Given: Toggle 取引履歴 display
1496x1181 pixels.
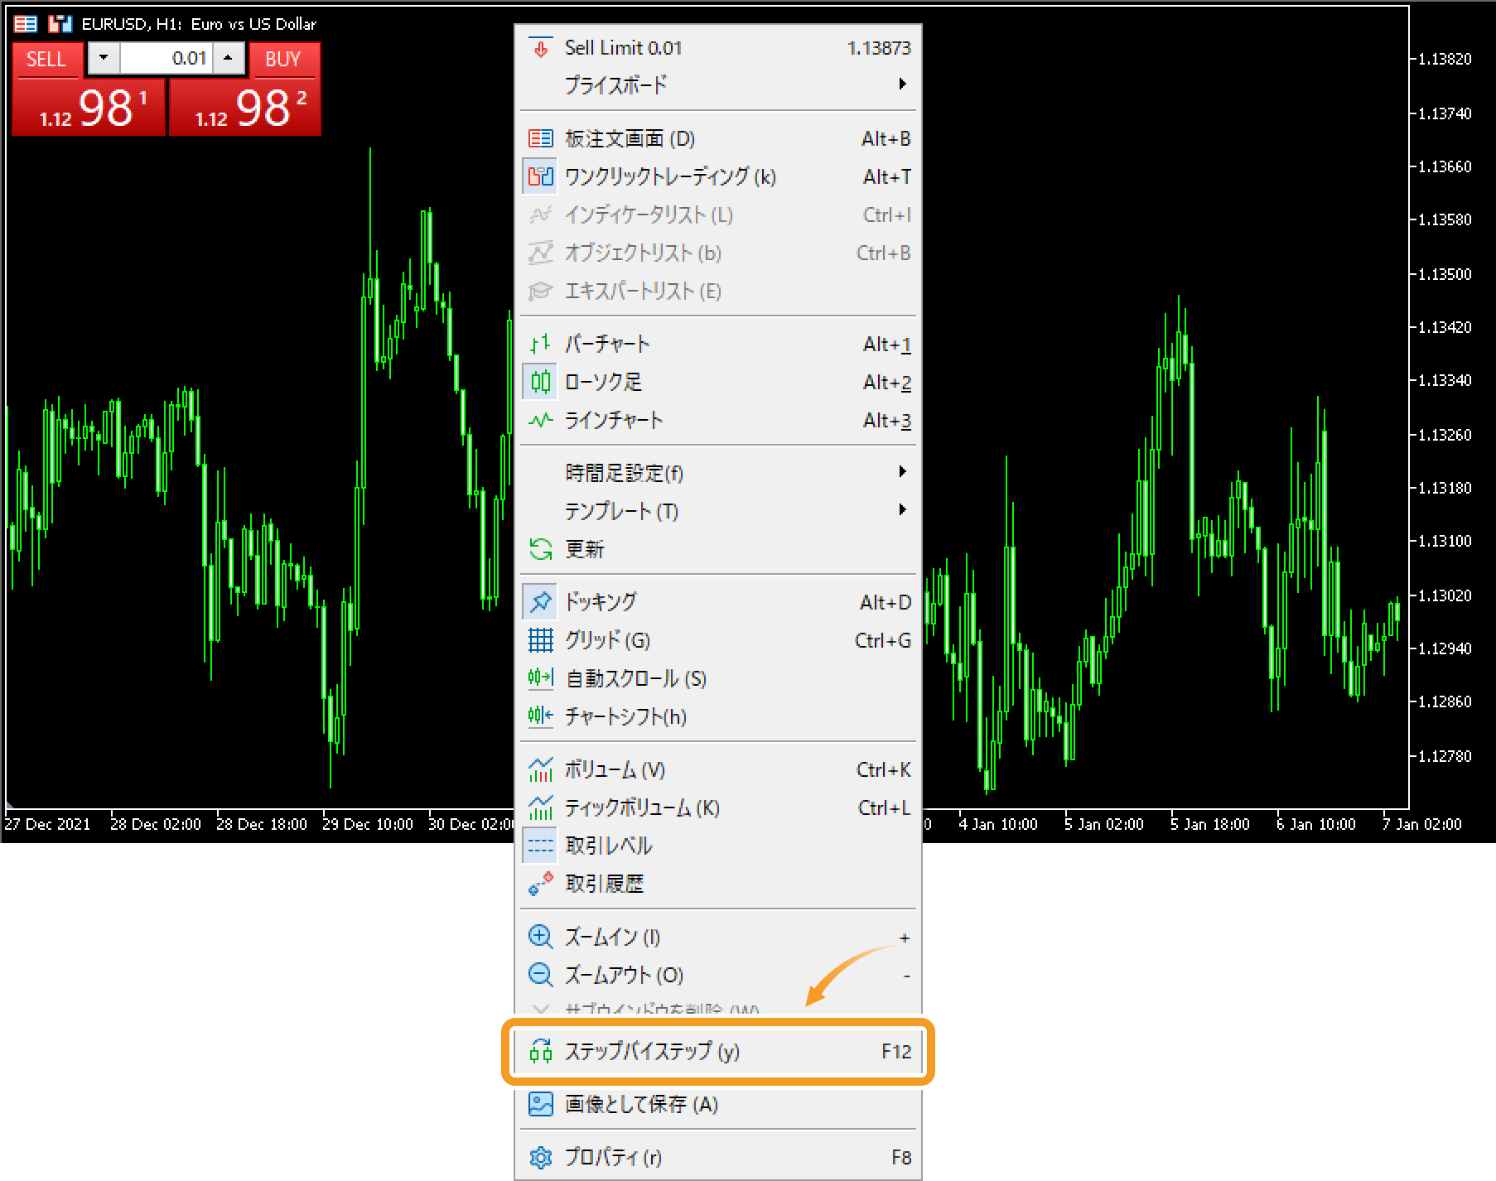Looking at the screenshot, I should coord(718,884).
